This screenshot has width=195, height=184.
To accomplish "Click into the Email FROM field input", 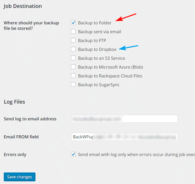I will click(124, 137).
